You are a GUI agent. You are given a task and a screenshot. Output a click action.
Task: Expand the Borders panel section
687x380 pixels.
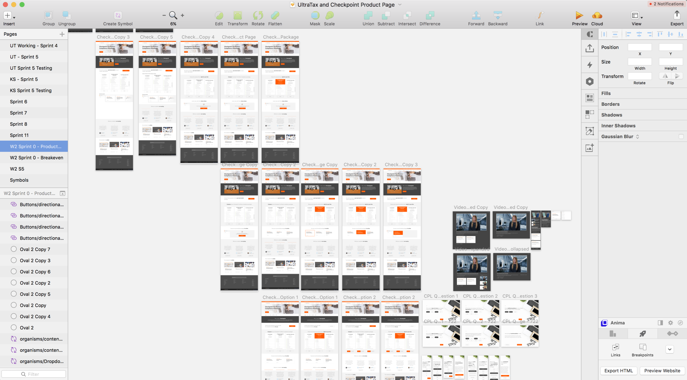[611, 104]
